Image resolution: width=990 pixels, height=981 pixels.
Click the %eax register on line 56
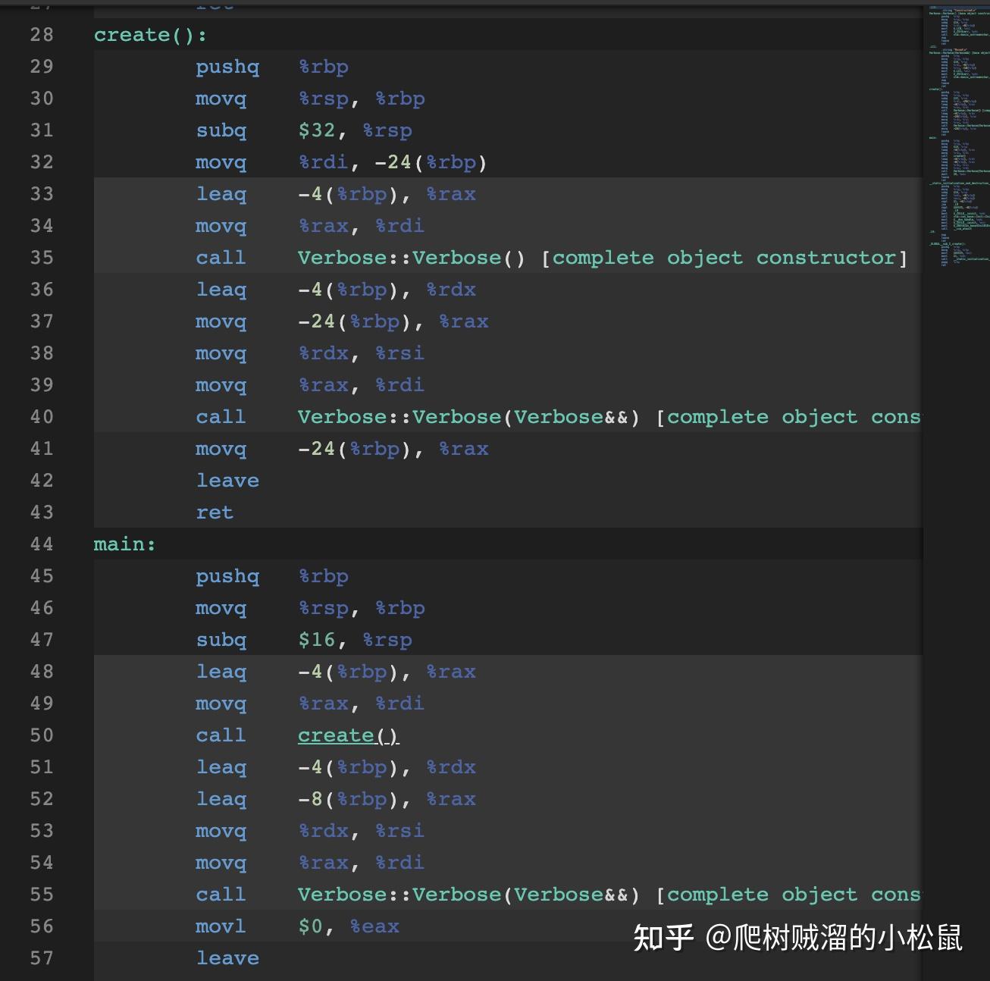pyautogui.click(x=374, y=926)
